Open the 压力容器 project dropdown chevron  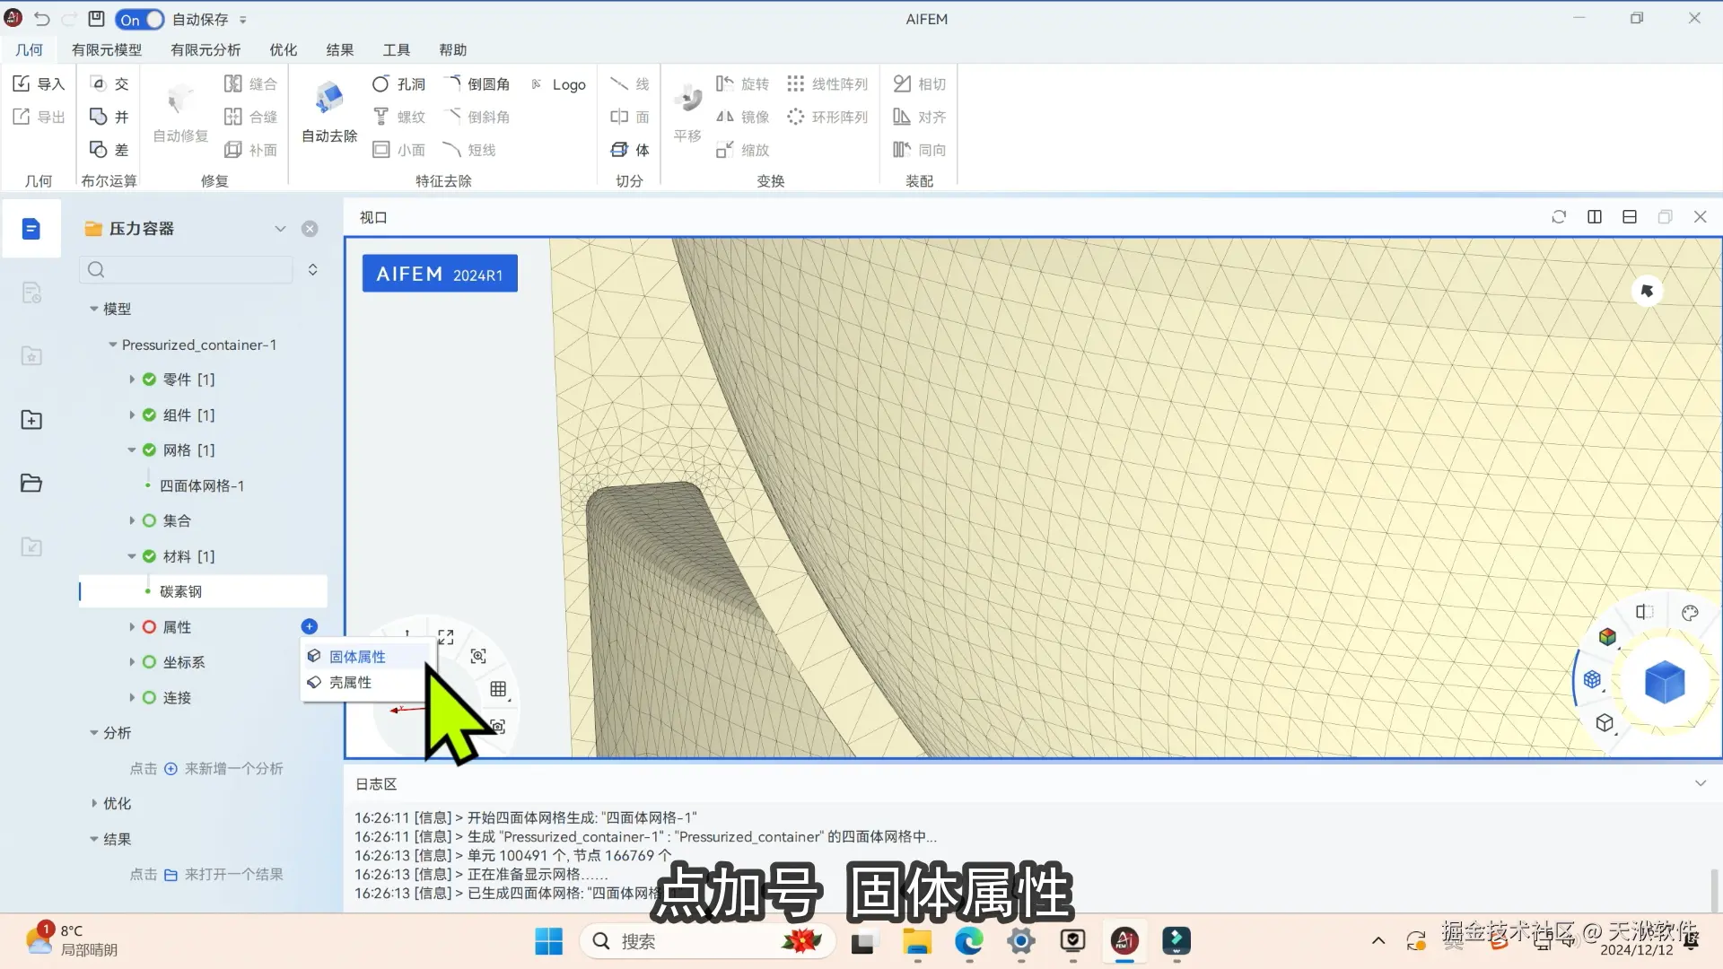tap(280, 229)
